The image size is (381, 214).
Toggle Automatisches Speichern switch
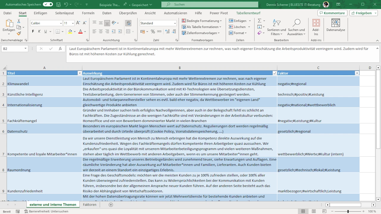click(48, 4)
